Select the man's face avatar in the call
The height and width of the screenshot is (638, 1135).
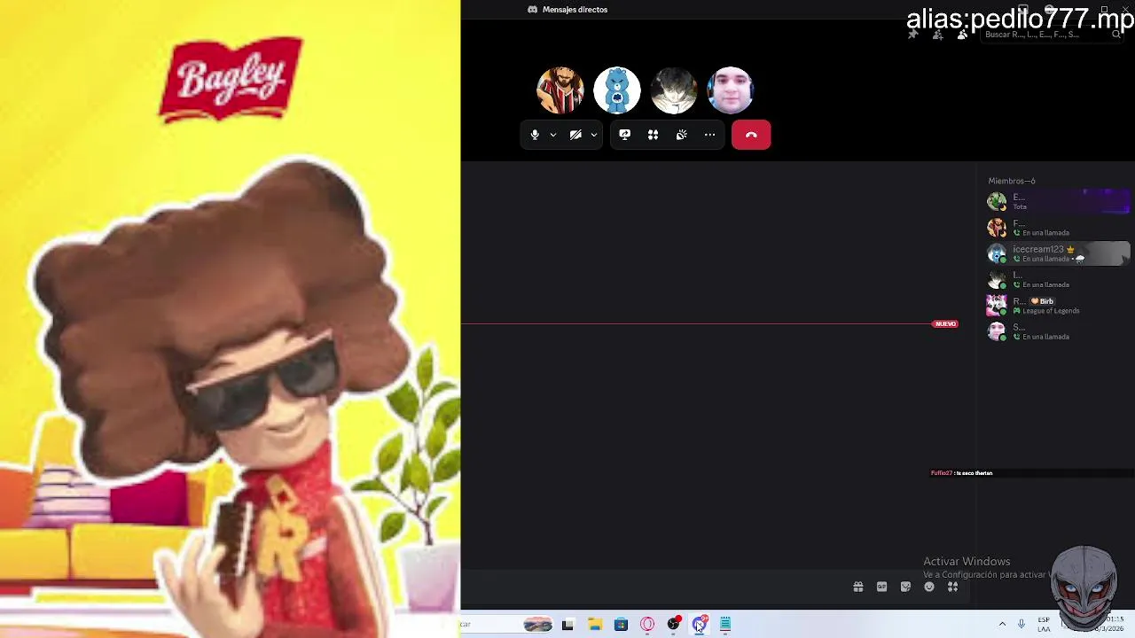click(x=731, y=89)
